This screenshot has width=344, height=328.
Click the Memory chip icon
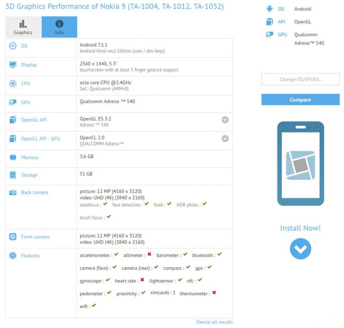tap(13, 158)
